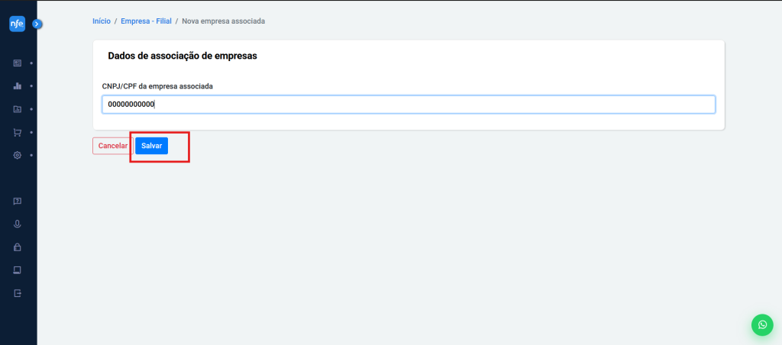
Task: Click the laptop icon in sidebar
Action: [x=17, y=270]
